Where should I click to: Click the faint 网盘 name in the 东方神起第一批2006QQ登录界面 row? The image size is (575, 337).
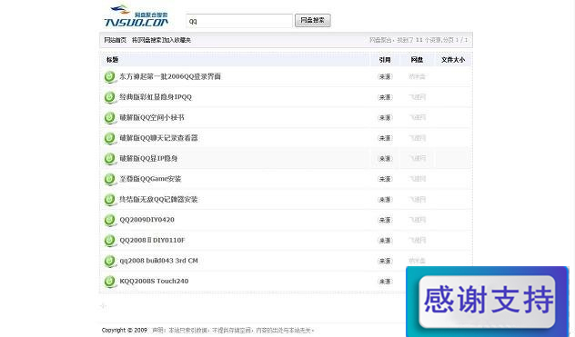point(417,76)
